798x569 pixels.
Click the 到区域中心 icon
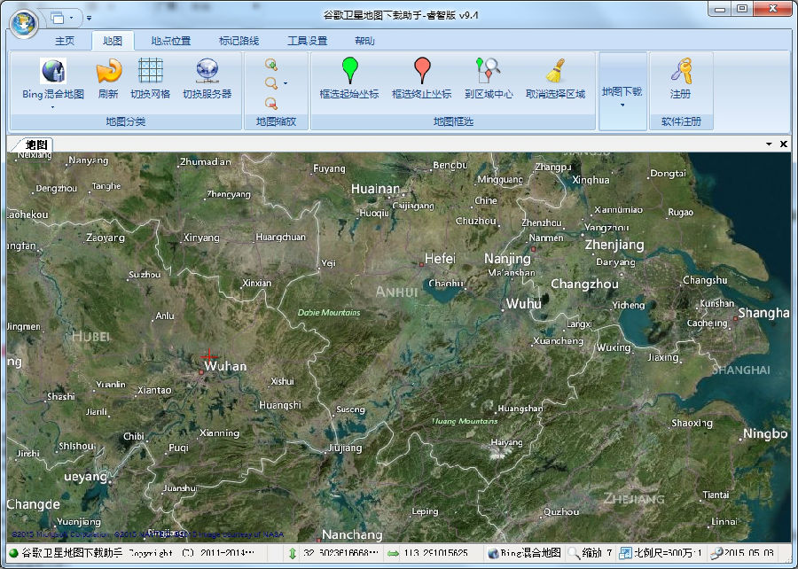click(488, 71)
